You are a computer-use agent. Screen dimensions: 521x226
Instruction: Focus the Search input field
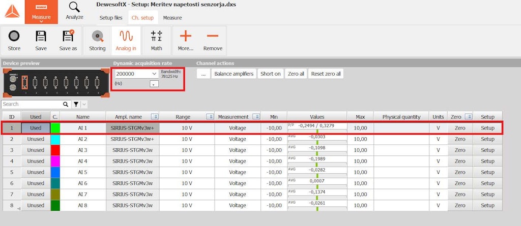(32, 104)
